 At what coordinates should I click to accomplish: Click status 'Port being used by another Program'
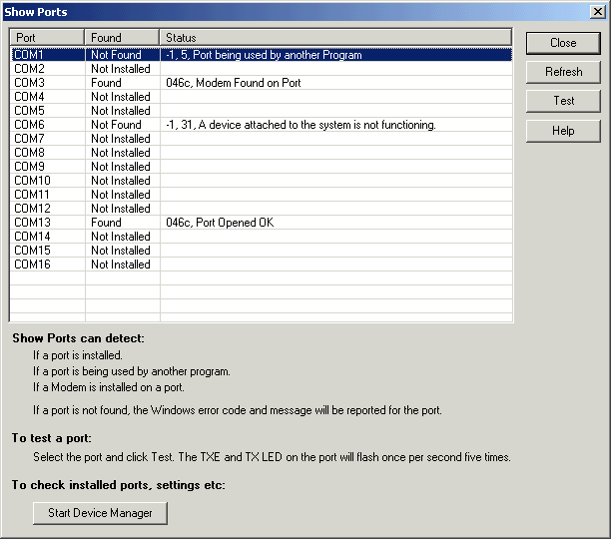pyautogui.click(x=278, y=55)
